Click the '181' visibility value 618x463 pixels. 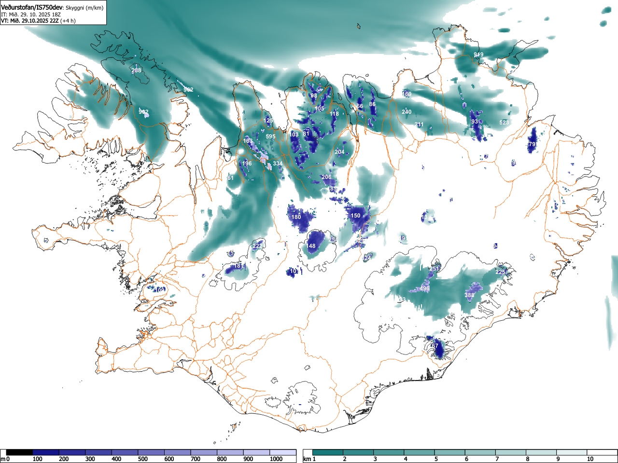pyautogui.click(x=239, y=266)
